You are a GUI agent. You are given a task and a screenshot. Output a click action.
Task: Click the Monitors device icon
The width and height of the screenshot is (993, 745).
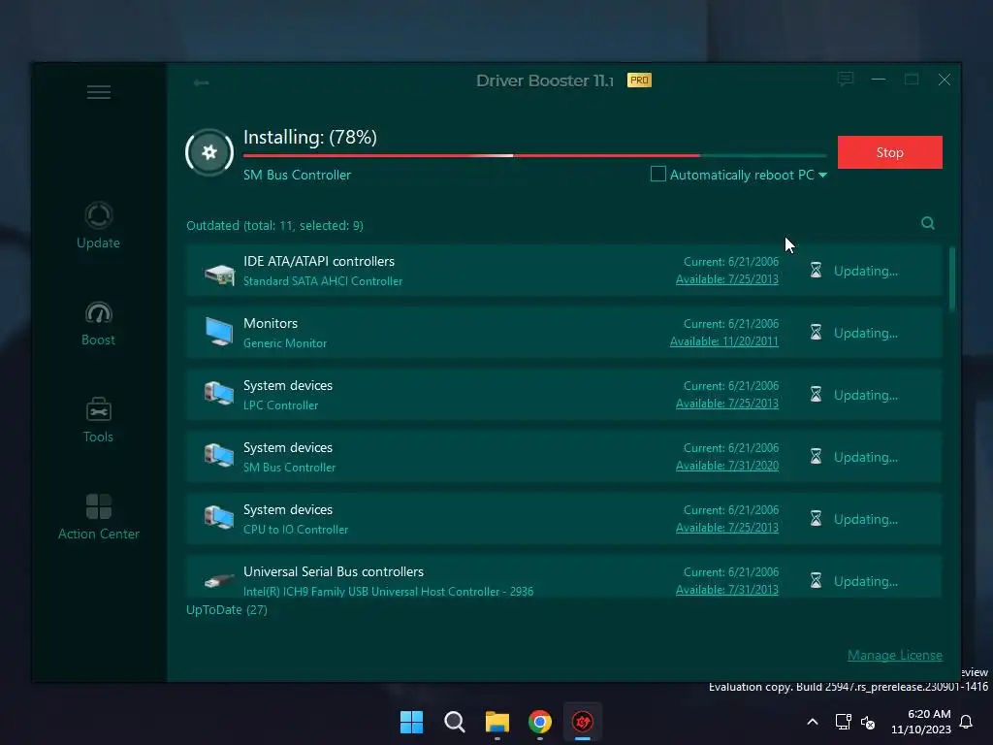click(219, 332)
